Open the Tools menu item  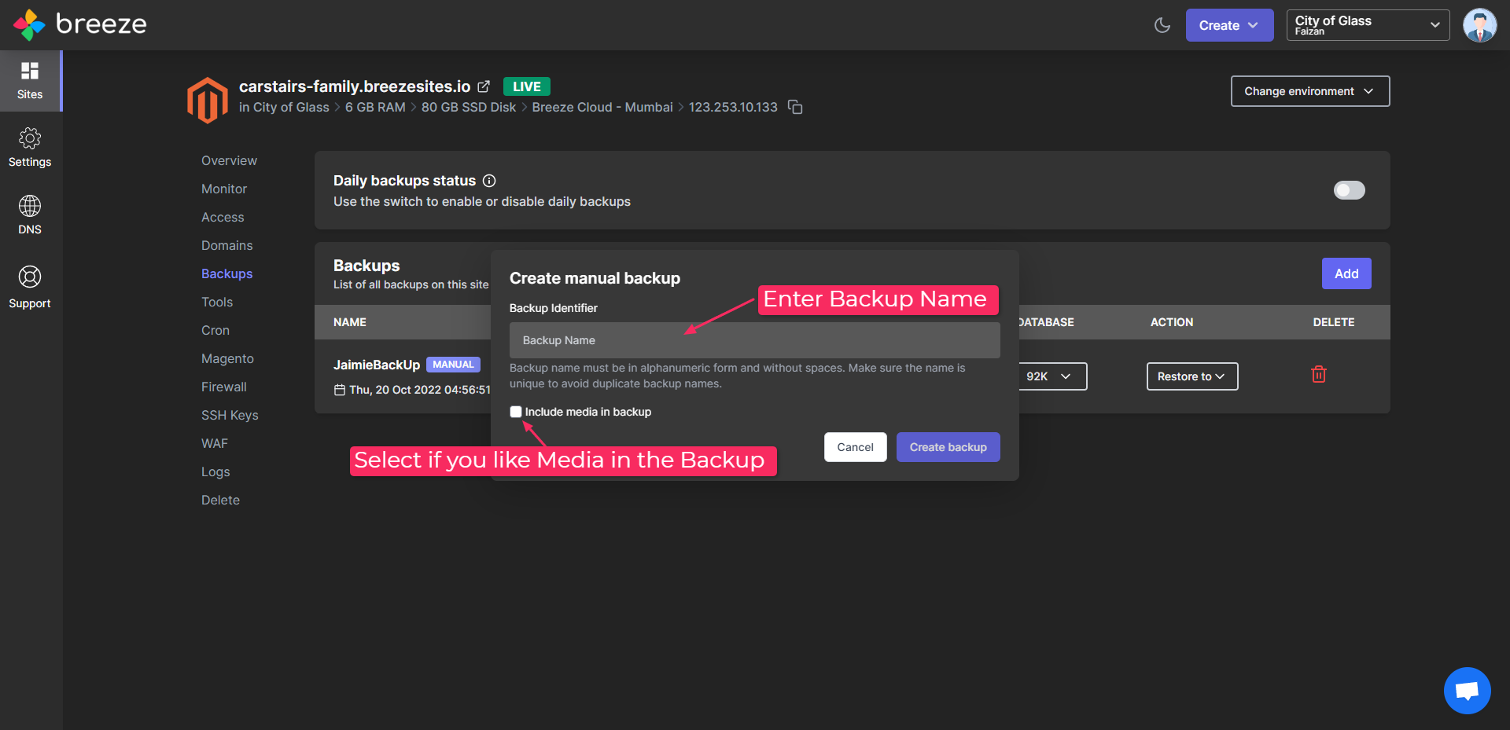(217, 302)
